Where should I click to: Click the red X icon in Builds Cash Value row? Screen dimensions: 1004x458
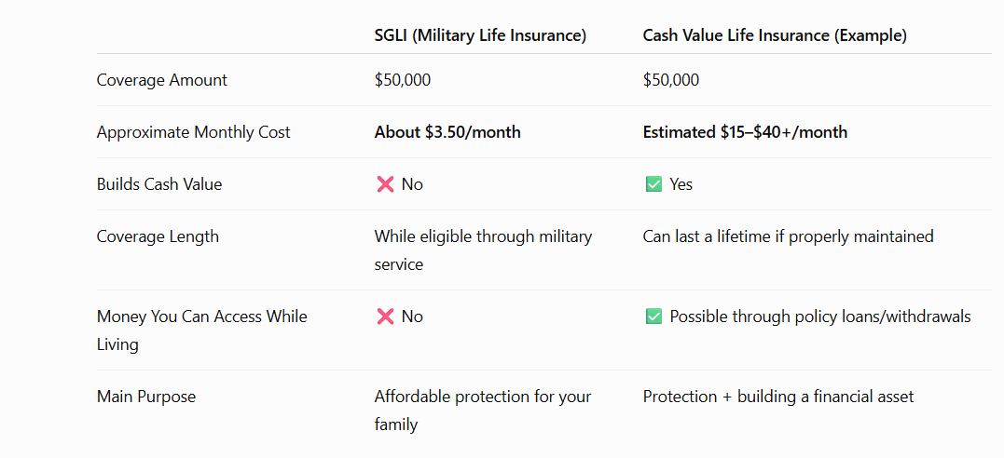point(385,185)
